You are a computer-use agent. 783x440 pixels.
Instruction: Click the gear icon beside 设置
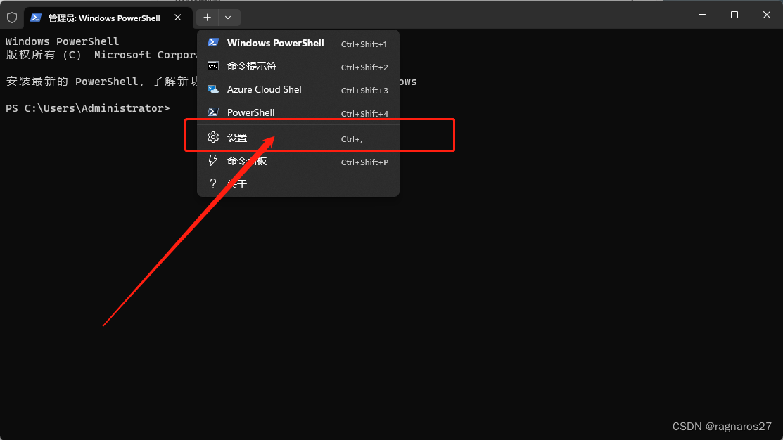(213, 137)
